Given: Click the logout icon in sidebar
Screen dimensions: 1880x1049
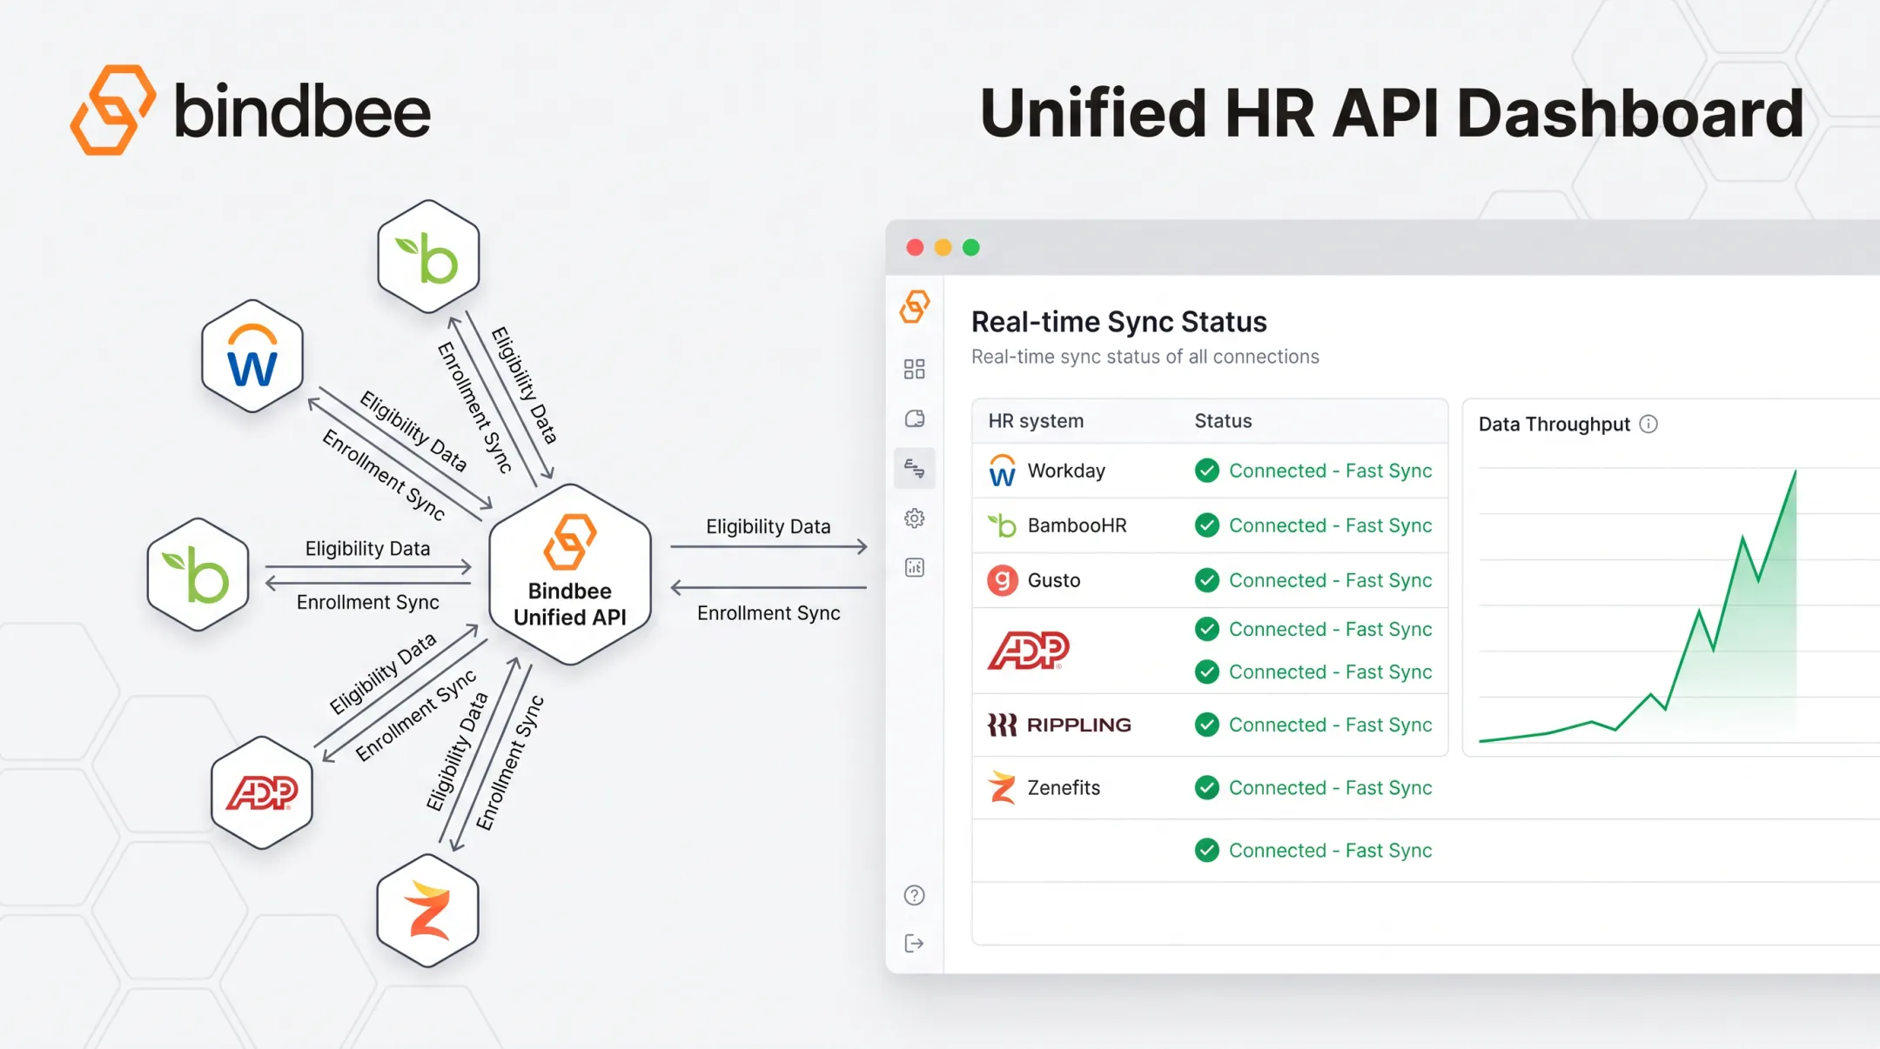Looking at the screenshot, I should pos(914,944).
